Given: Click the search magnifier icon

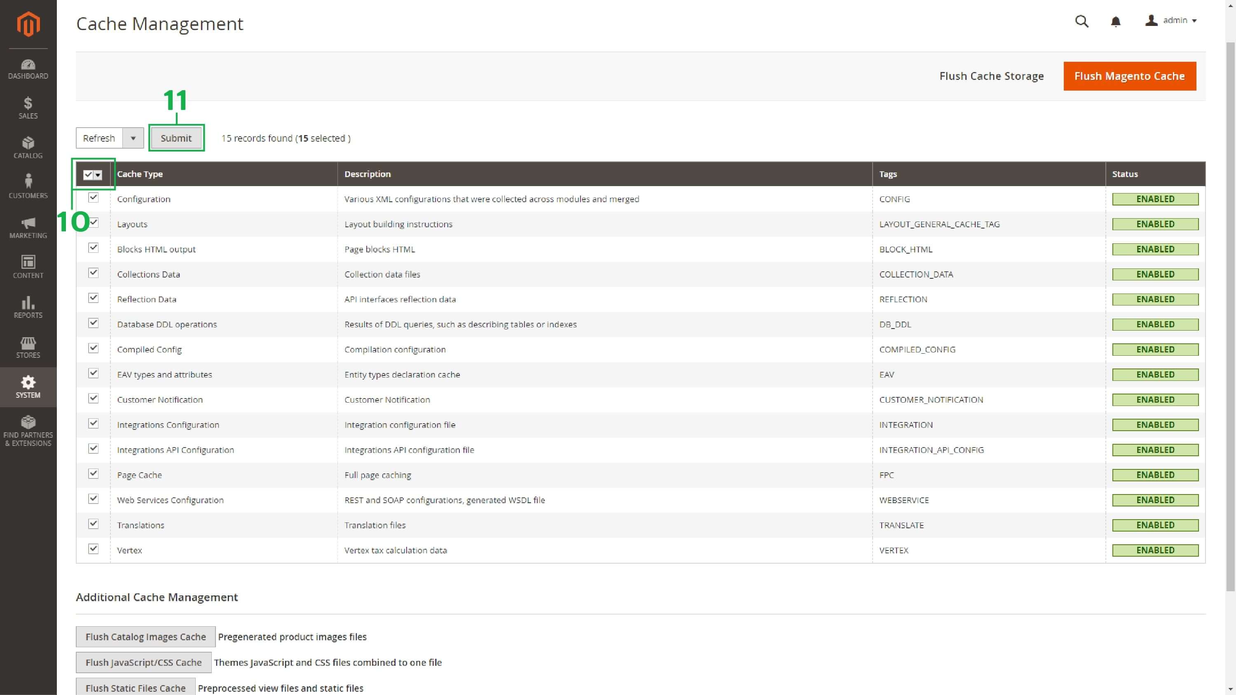Looking at the screenshot, I should pyautogui.click(x=1081, y=21).
